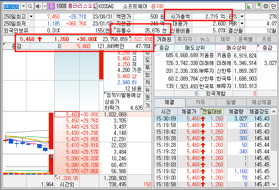
Task: Click the first green layout icon
Action: [250, 6]
